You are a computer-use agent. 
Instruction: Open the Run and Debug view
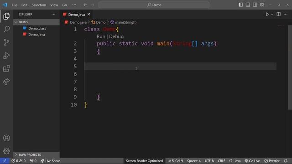point(6,56)
